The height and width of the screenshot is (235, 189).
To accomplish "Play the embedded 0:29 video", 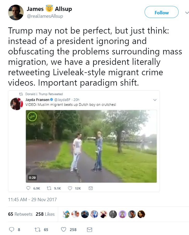I will click(x=91, y=146).
